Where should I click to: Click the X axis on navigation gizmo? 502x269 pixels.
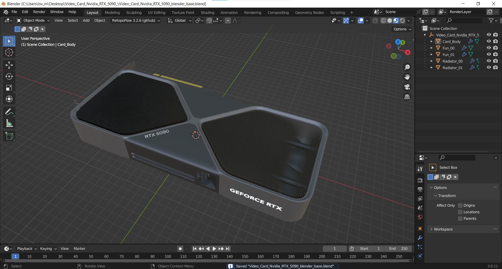408,52
